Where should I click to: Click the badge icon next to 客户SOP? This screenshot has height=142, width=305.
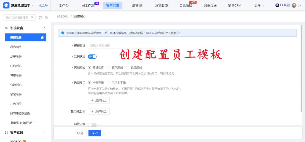tap(24, 141)
